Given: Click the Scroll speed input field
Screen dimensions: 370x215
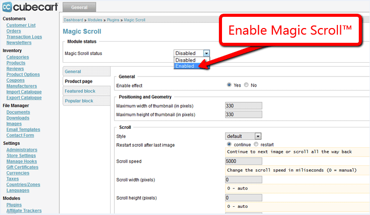Looking at the screenshot, I should point(243,161).
